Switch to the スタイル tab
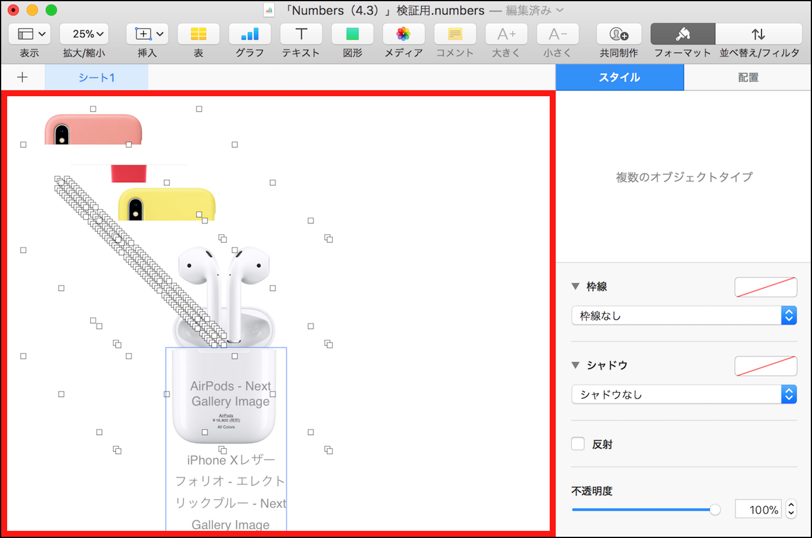 (620, 78)
